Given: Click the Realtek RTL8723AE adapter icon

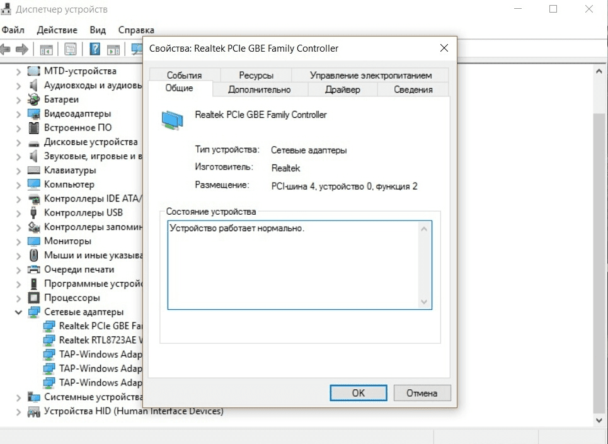Looking at the screenshot, I should (x=49, y=340).
